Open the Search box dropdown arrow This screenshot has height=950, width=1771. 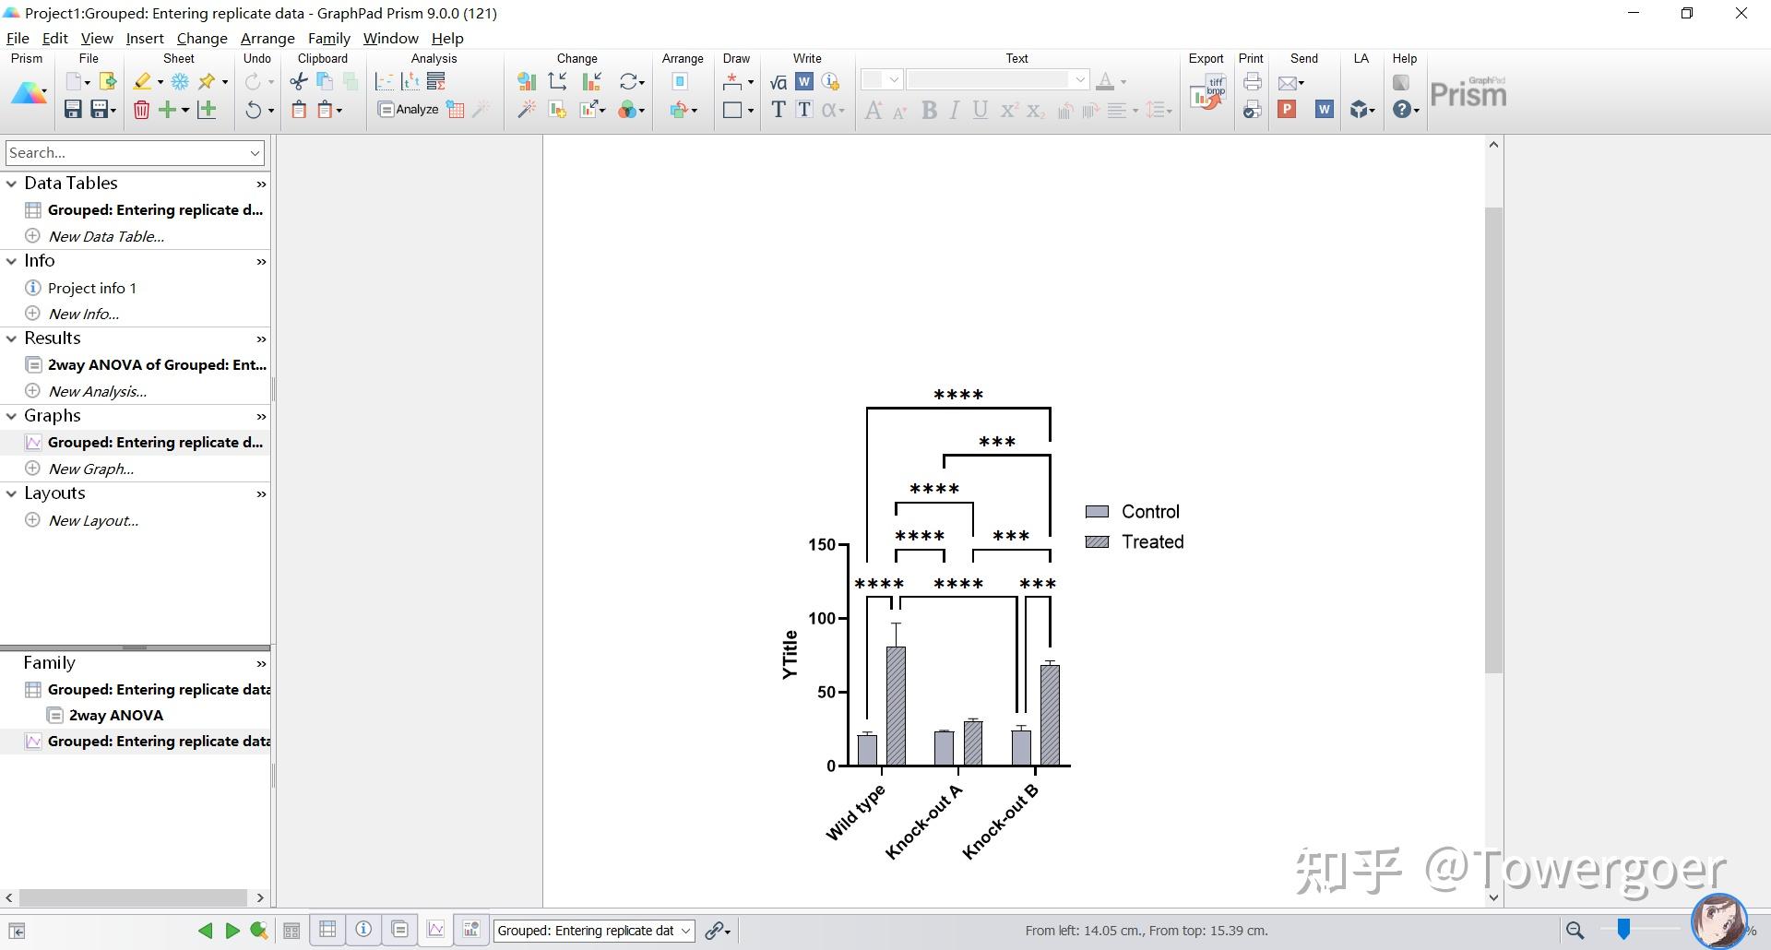coord(255,153)
